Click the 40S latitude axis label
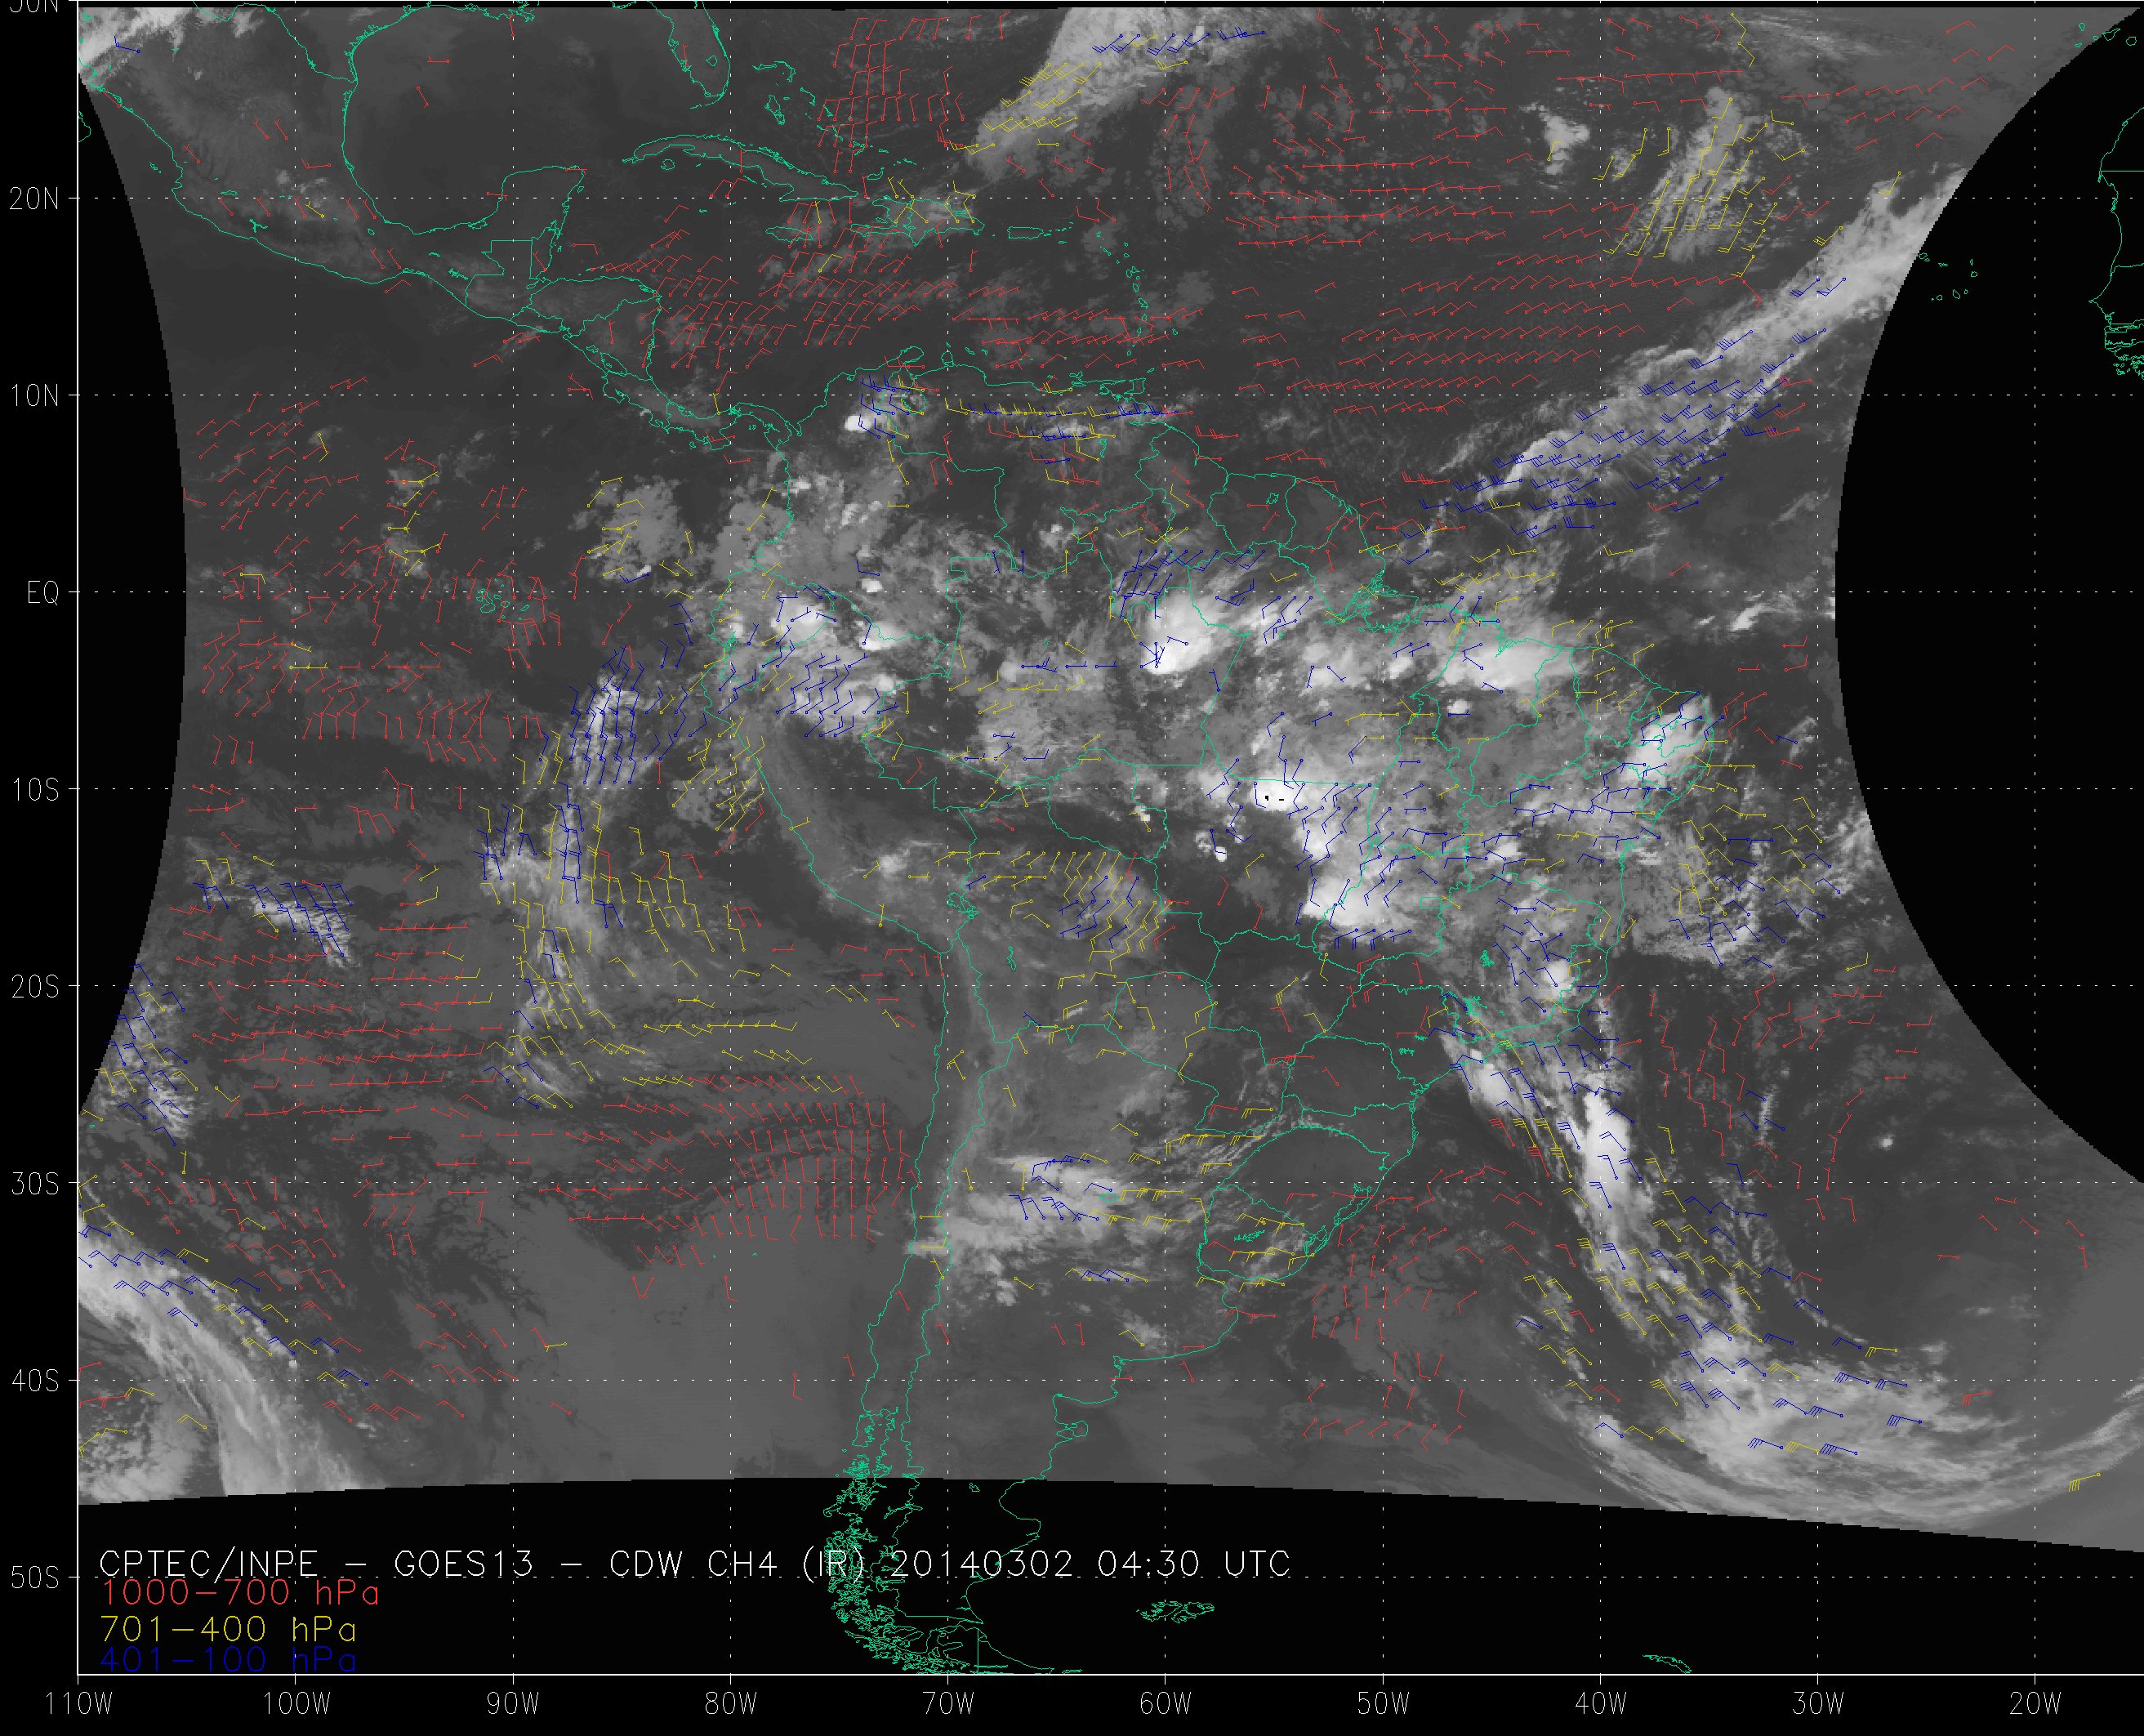This screenshot has width=2144, height=1736. pyautogui.click(x=35, y=1381)
